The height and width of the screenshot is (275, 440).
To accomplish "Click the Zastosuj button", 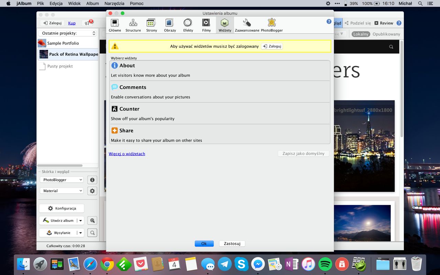I will pyautogui.click(x=232, y=243).
